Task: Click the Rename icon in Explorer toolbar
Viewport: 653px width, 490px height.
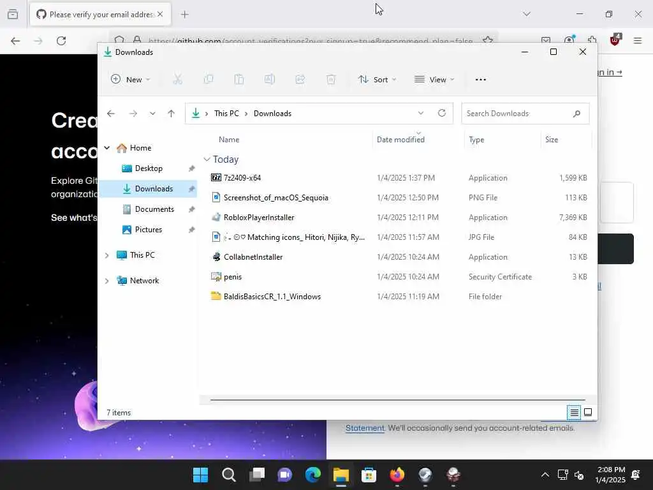Action: coord(270,79)
